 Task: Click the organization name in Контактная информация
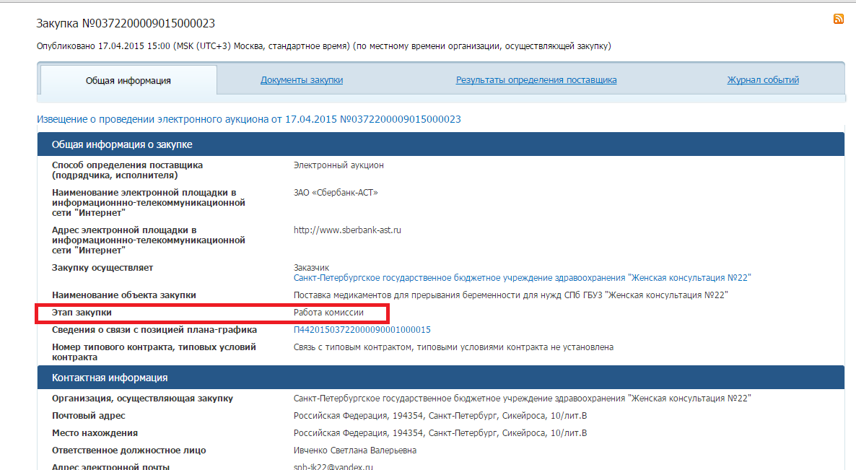click(x=522, y=399)
